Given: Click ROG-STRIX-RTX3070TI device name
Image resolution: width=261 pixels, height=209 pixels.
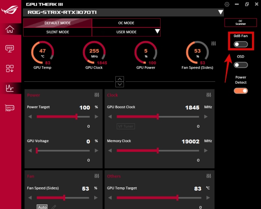Looking at the screenshot, I should pos(62,12).
